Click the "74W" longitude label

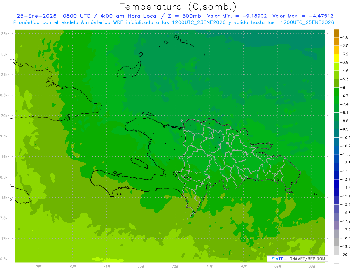pos(107,266)
